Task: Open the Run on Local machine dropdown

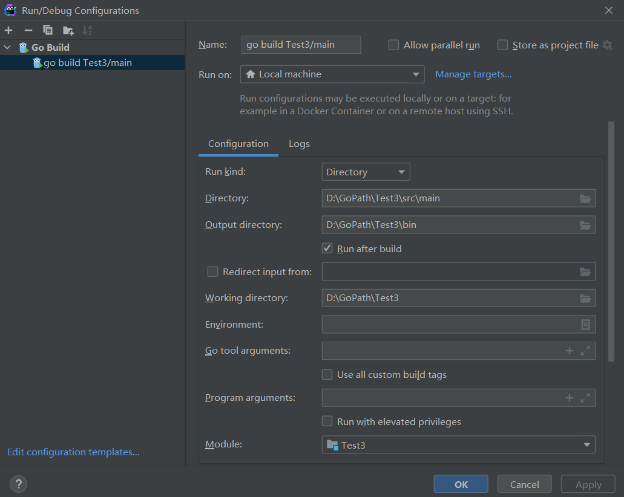Action: [x=332, y=74]
